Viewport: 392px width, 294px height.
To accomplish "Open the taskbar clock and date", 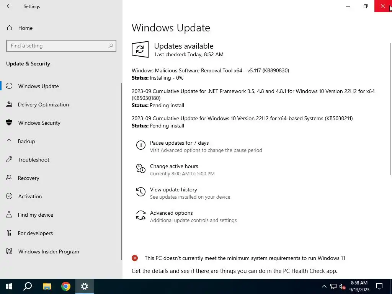I will tap(359, 286).
